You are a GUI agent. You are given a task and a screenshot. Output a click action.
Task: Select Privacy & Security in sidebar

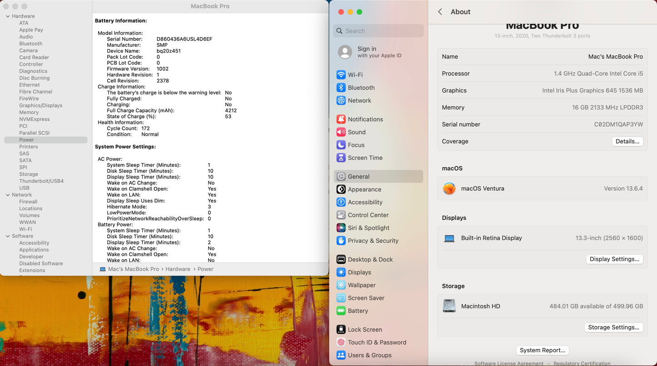[x=373, y=241]
